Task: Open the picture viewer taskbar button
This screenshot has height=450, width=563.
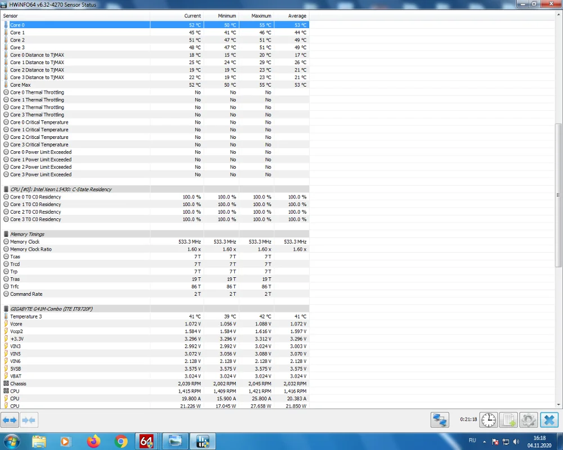Action: (175, 441)
